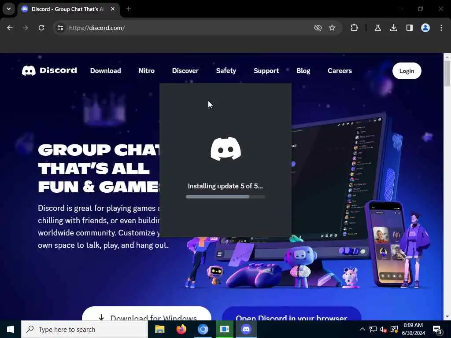Image resolution: width=451 pixels, height=338 pixels.
Task: Click the taskbar search box
Action: pos(85,329)
